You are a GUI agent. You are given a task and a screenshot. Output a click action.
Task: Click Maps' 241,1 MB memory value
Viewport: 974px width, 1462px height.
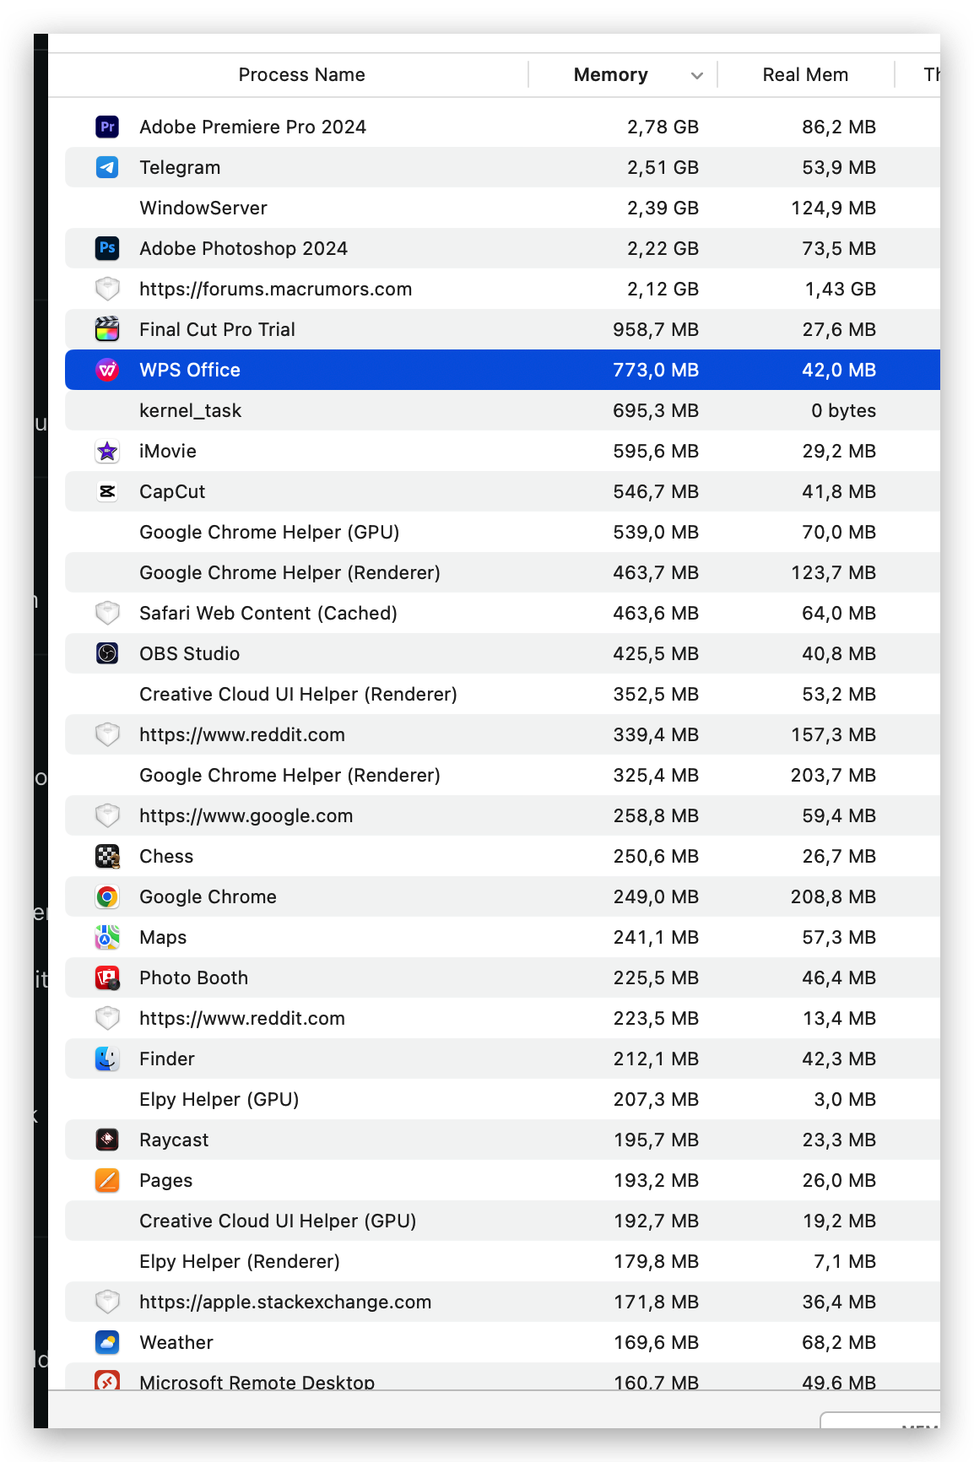(656, 937)
